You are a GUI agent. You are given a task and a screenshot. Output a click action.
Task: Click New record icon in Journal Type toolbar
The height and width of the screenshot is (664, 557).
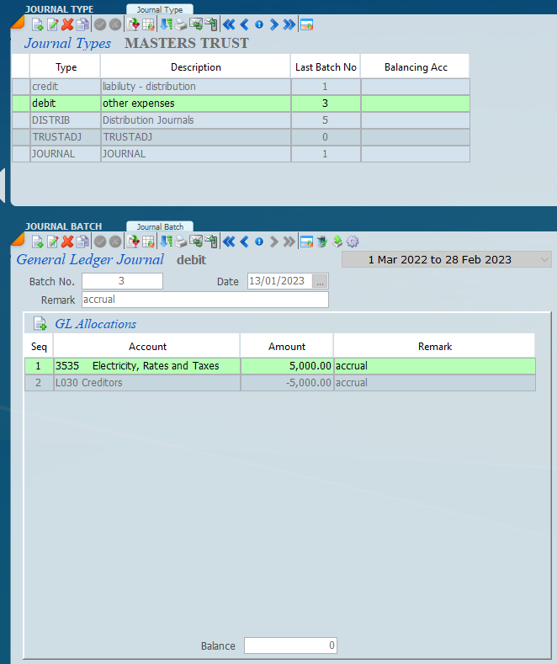tap(37, 24)
